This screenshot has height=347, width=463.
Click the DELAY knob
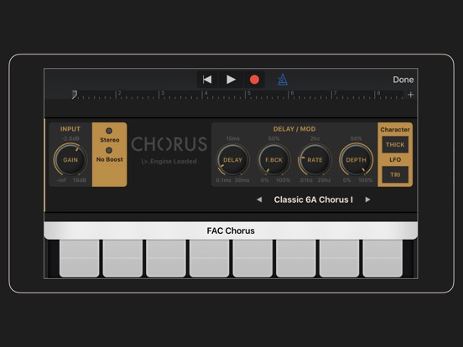click(x=232, y=159)
